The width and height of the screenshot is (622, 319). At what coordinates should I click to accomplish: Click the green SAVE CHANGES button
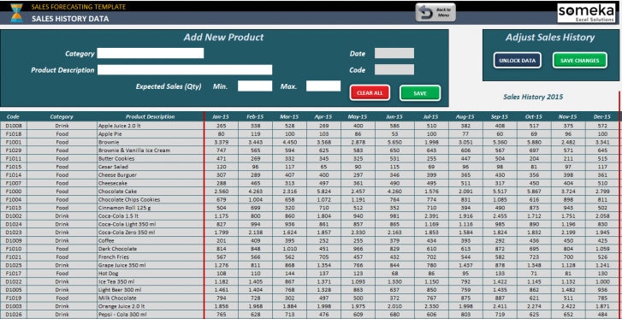point(579,61)
